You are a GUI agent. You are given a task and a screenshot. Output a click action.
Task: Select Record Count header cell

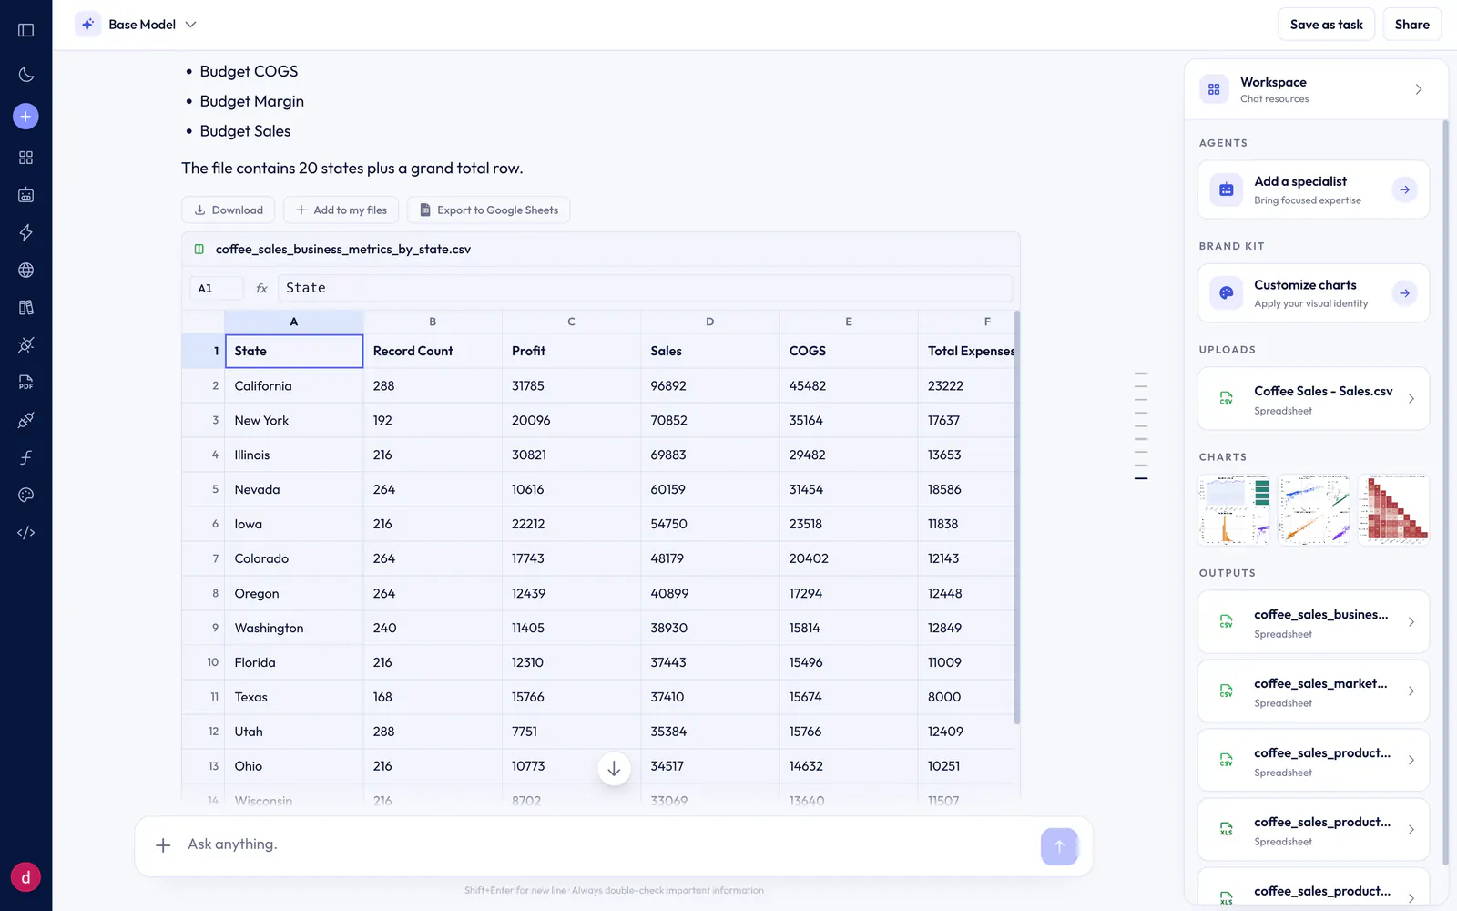(433, 351)
